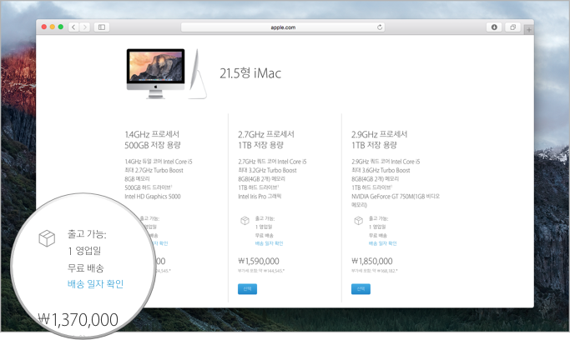570x340 pixels.
Task: Click 최대 3.2GHz Turbo Boost spec line
Action: pos(267,170)
